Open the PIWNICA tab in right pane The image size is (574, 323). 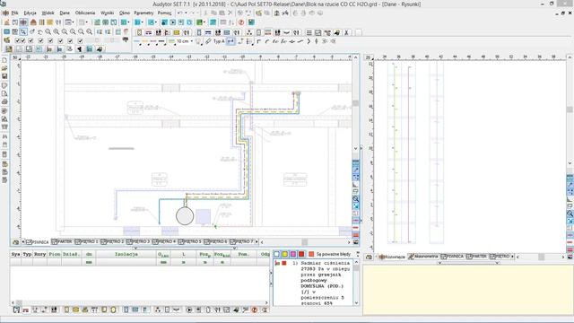pyautogui.click(x=452, y=257)
